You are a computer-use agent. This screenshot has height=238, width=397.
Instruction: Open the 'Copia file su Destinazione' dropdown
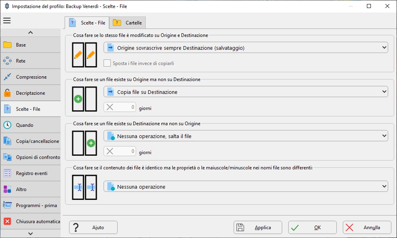coord(246,92)
